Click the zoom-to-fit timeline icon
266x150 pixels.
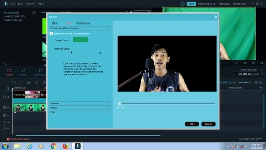225,82
